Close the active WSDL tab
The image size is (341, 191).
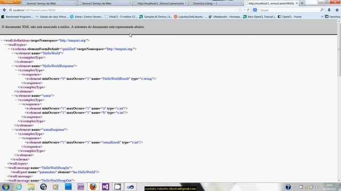click(297, 3)
